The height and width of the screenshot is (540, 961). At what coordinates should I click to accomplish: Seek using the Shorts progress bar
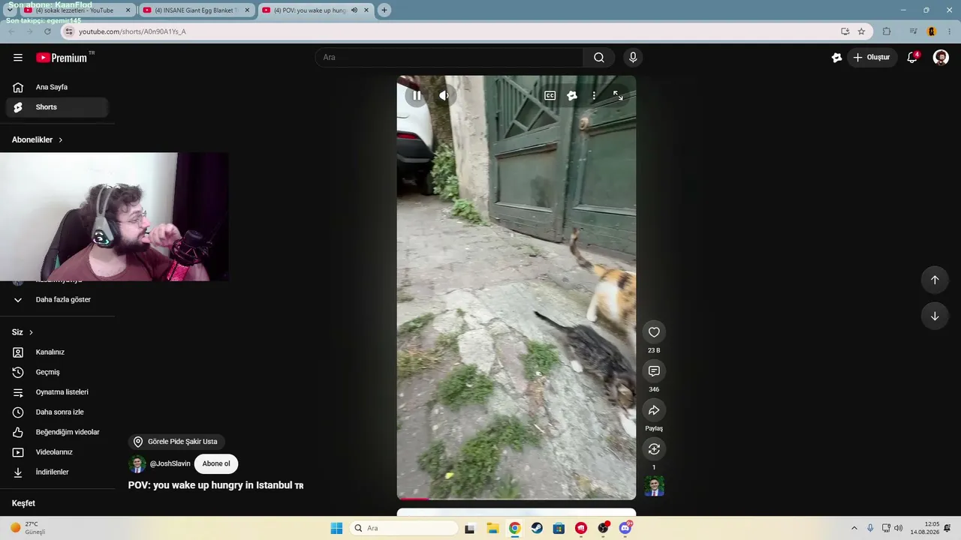pos(517,498)
